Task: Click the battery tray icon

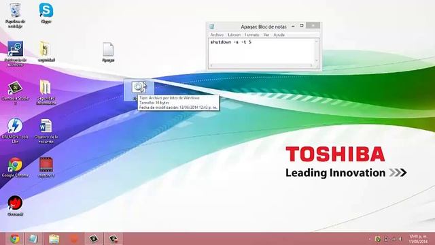Action: coord(386,239)
